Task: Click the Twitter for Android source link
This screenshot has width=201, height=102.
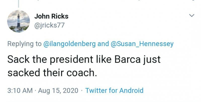Action: [x=114, y=90]
